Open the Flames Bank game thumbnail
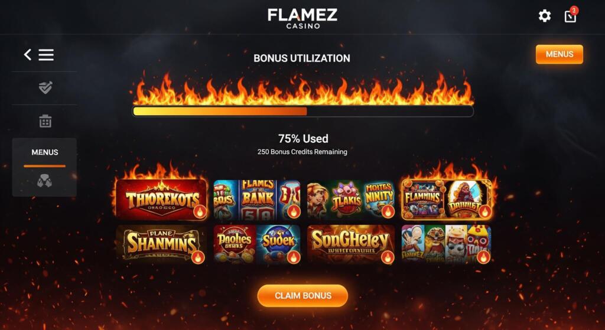605x330 pixels. coord(257,200)
